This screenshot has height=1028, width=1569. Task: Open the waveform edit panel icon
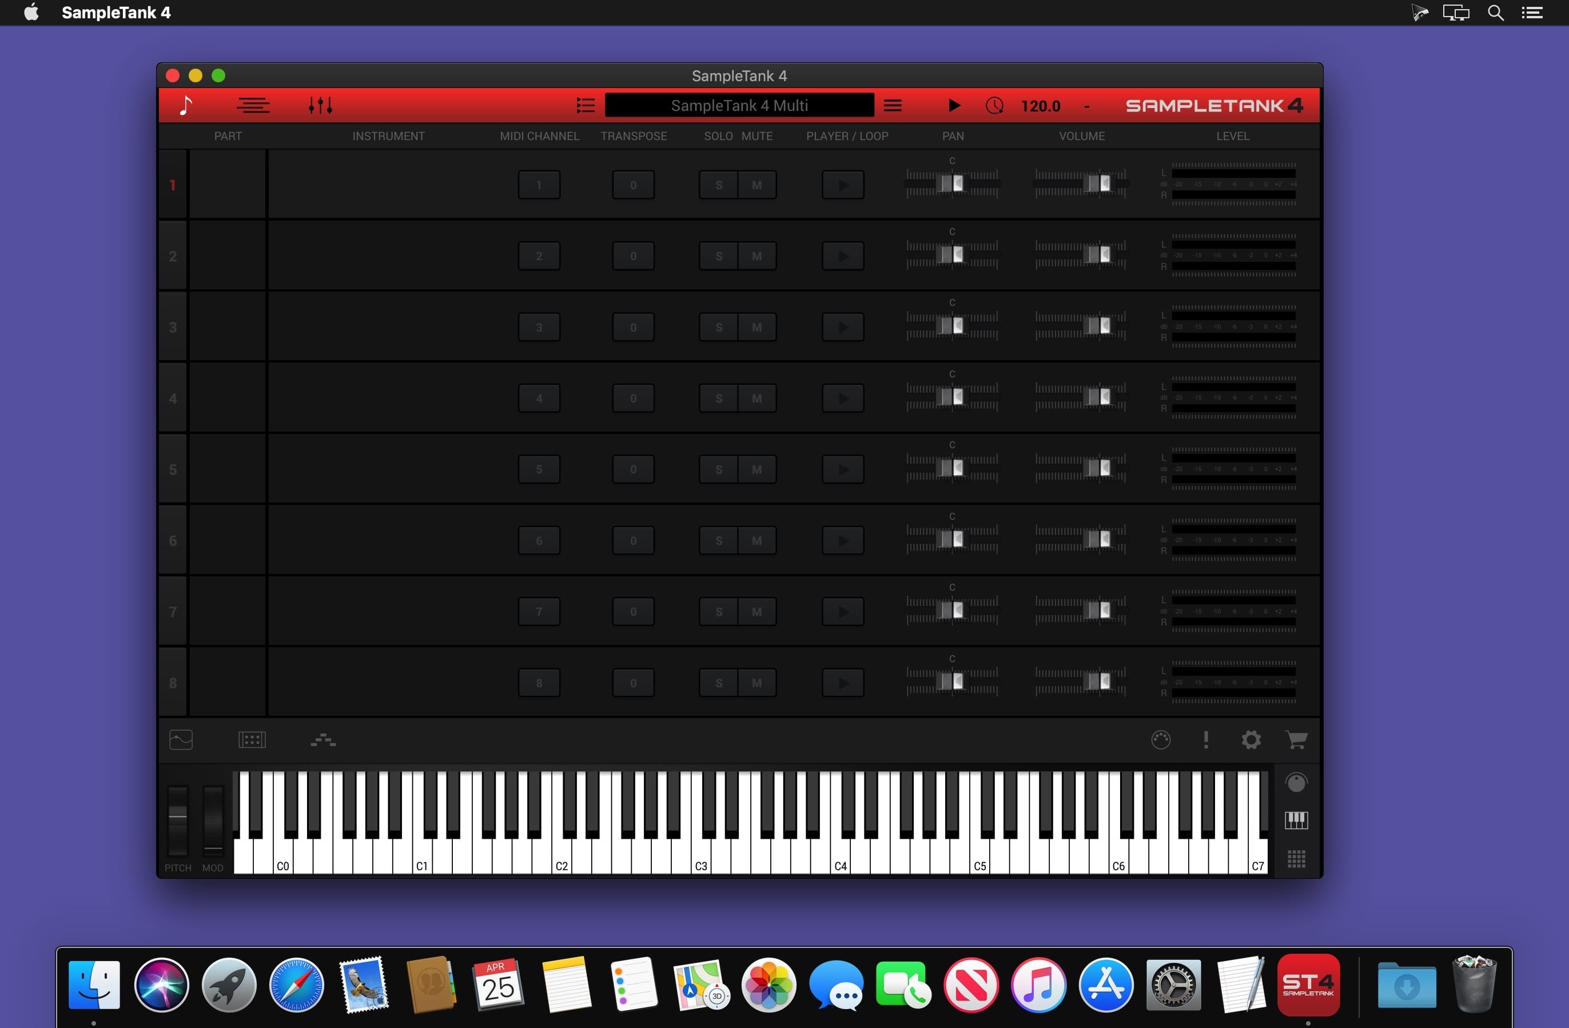[181, 740]
